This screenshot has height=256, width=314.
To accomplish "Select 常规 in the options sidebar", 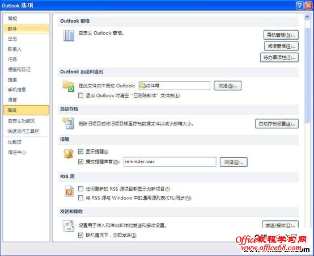I will pos(26,19).
